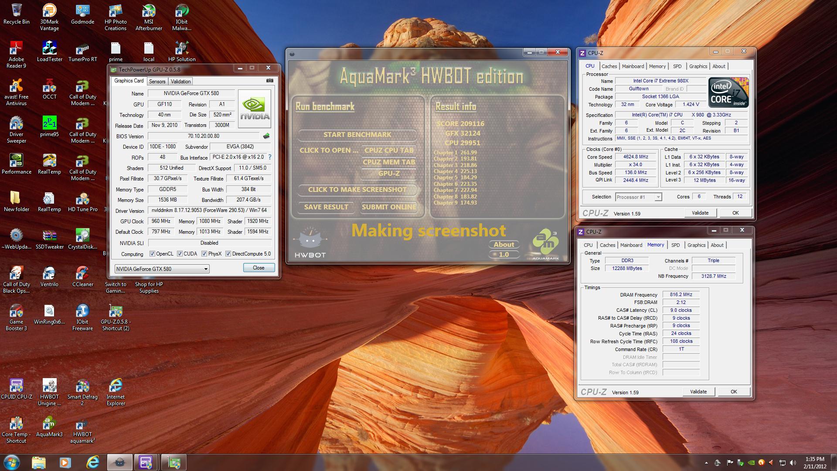Open About tab in top CPU-Z

coord(719,66)
